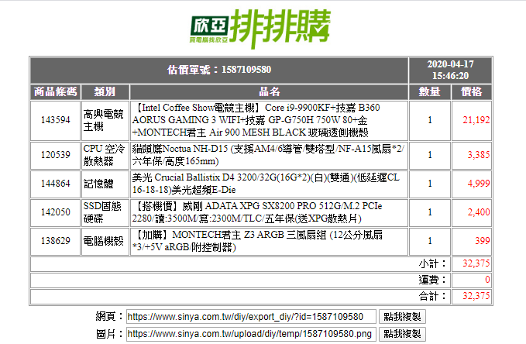Click 點我複製 button next to 網頁 URL
This screenshot has width=526, height=344.
pyautogui.click(x=402, y=316)
